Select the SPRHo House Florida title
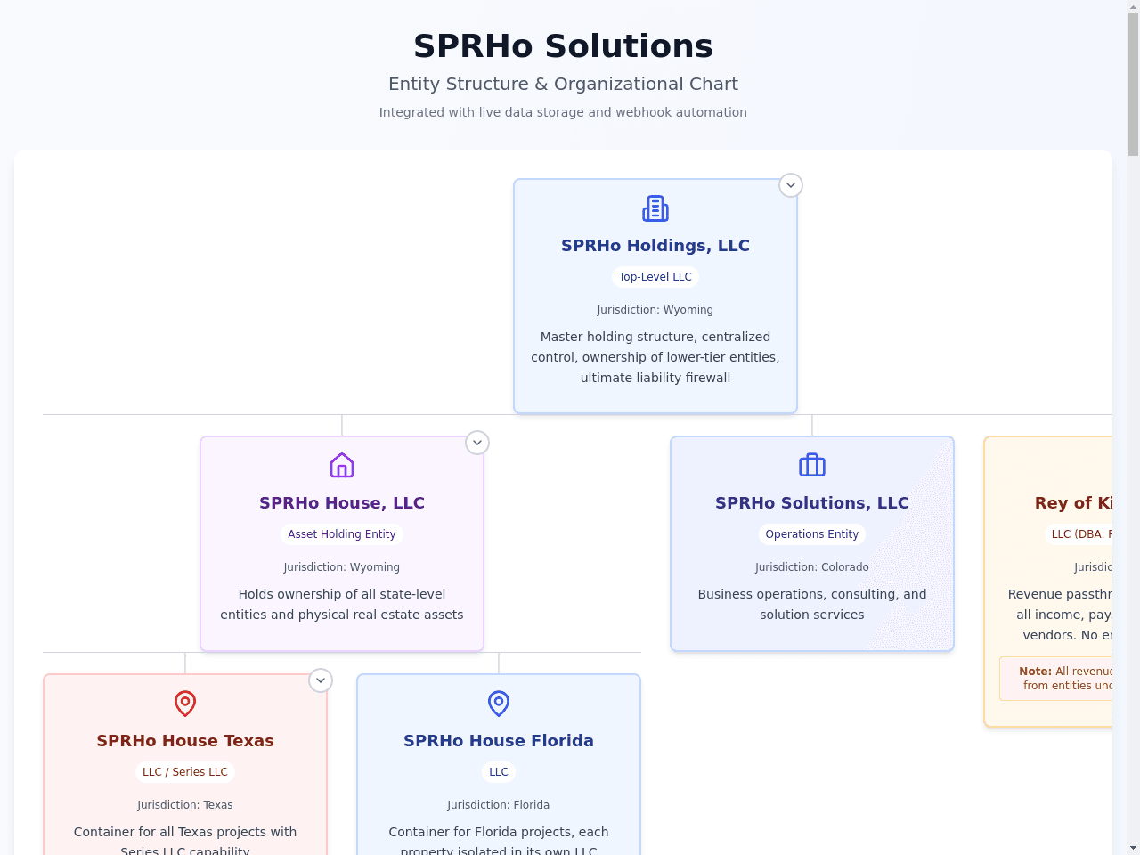 click(499, 741)
